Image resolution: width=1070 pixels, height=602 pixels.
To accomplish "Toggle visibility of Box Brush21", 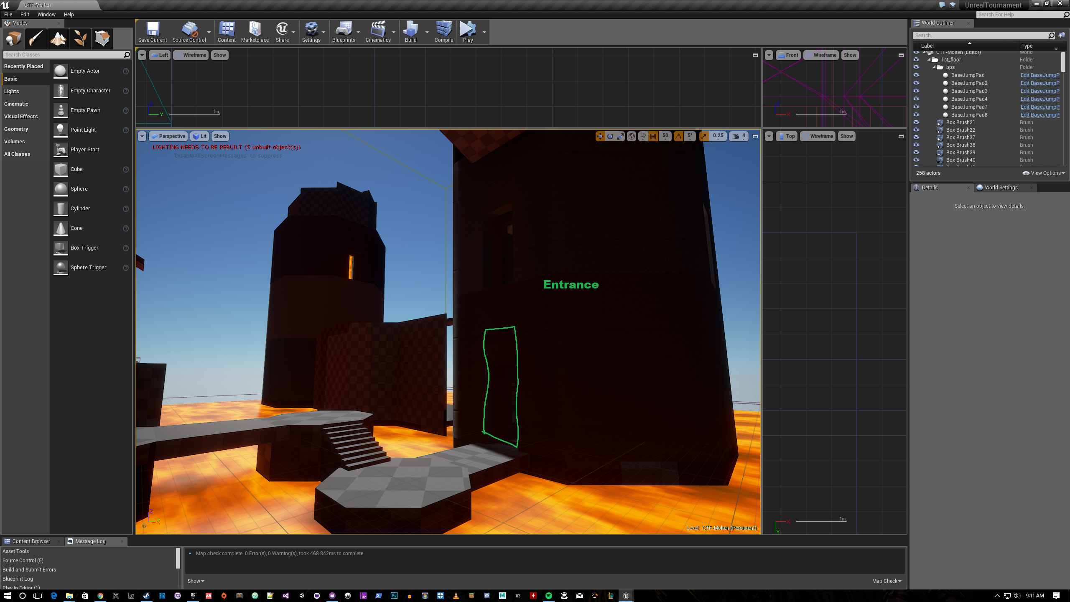I will pos(916,122).
